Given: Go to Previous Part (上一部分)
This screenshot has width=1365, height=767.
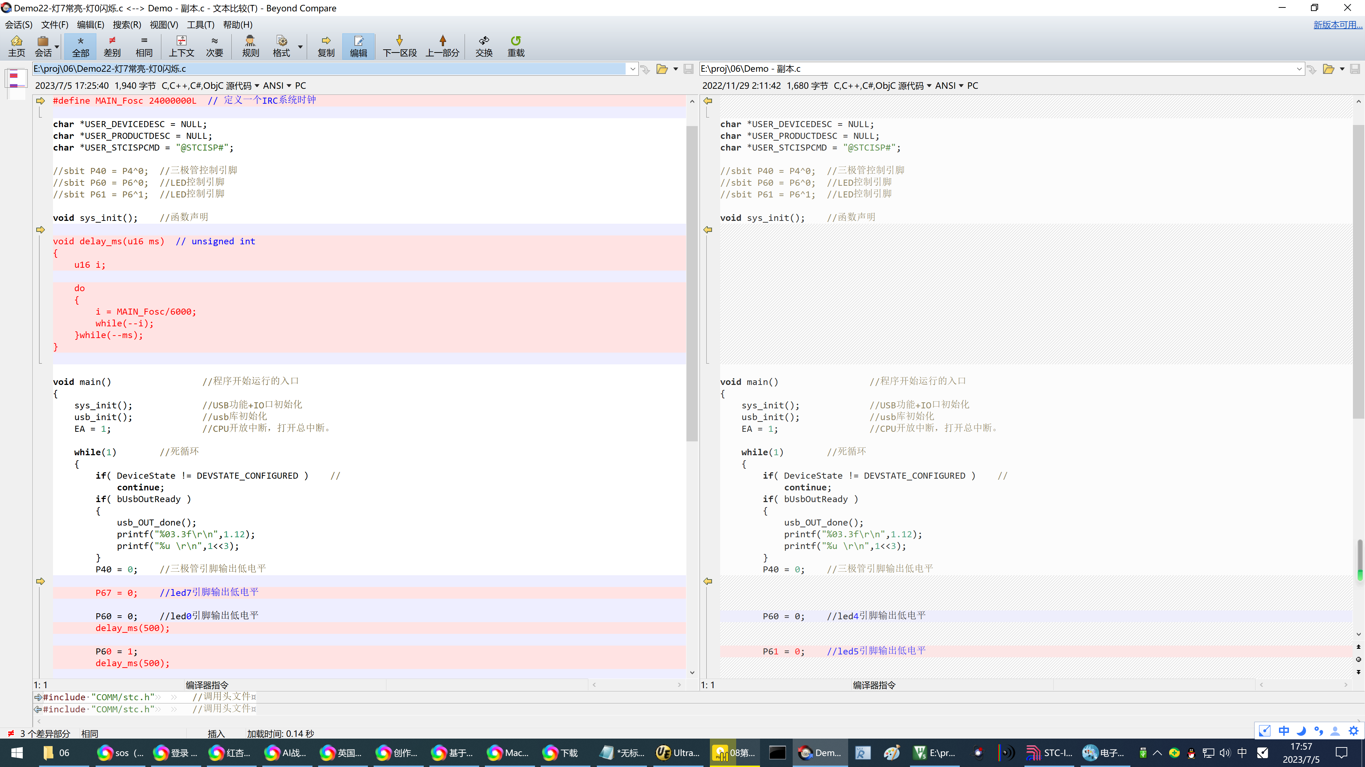Looking at the screenshot, I should click(x=443, y=46).
